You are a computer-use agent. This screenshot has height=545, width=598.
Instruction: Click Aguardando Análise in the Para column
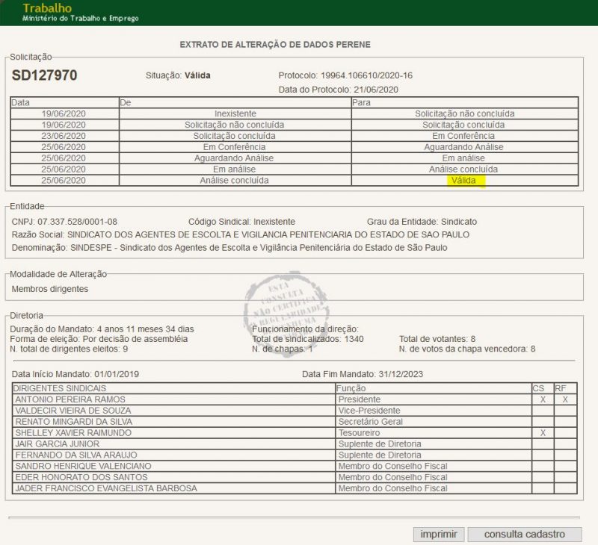463,147
